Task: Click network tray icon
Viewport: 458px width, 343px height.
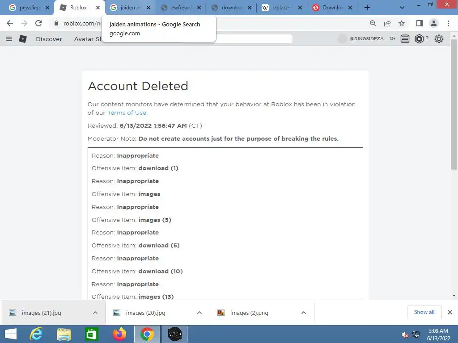Action: tap(416, 335)
